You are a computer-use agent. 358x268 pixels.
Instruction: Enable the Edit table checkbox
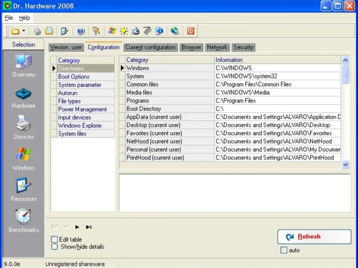[x=55, y=239]
